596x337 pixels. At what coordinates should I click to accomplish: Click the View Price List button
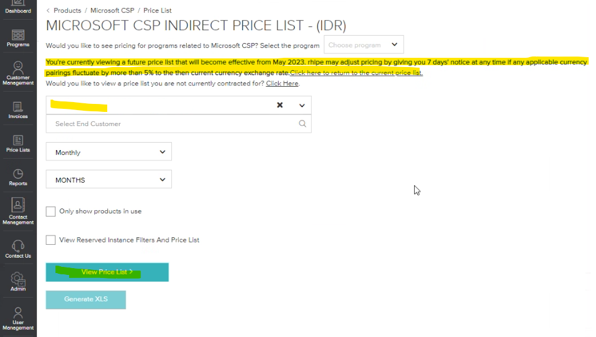107,272
